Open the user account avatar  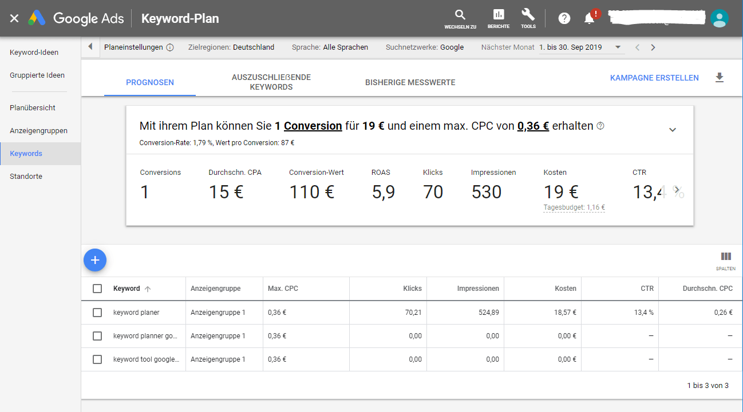(x=719, y=18)
